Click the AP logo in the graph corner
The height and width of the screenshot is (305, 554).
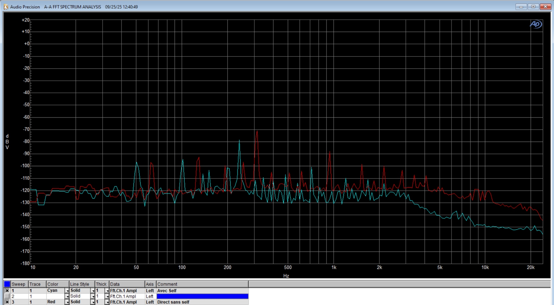point(536,24)
